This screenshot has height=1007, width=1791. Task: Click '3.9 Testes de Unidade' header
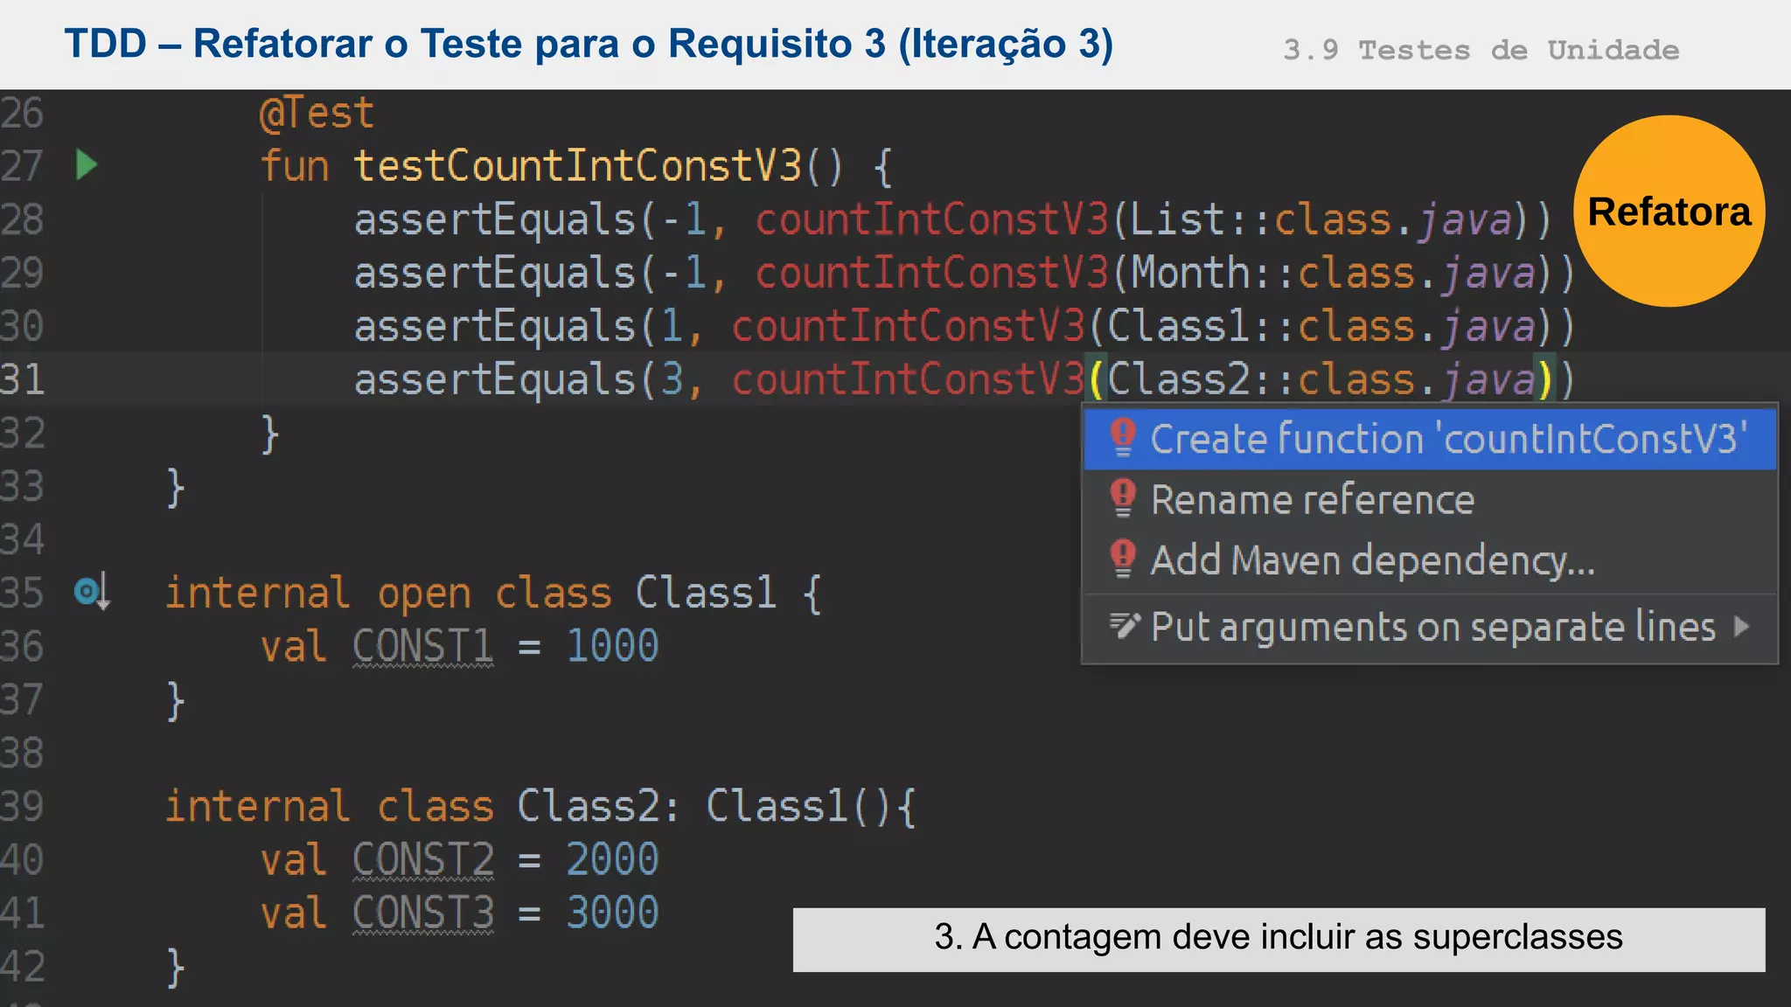click(x=1481, y=50)
